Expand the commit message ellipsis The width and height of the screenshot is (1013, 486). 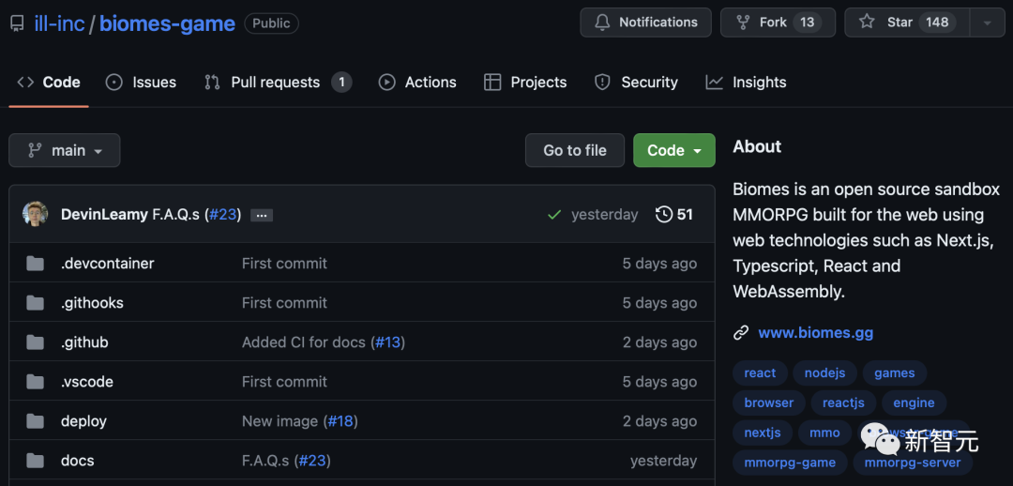point(262,216)
